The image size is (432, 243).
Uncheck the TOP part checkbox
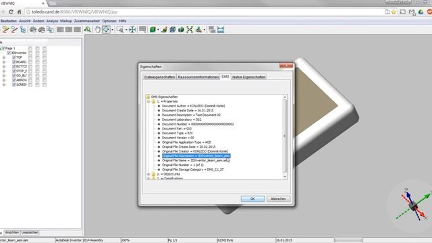(x=14, y=57)
